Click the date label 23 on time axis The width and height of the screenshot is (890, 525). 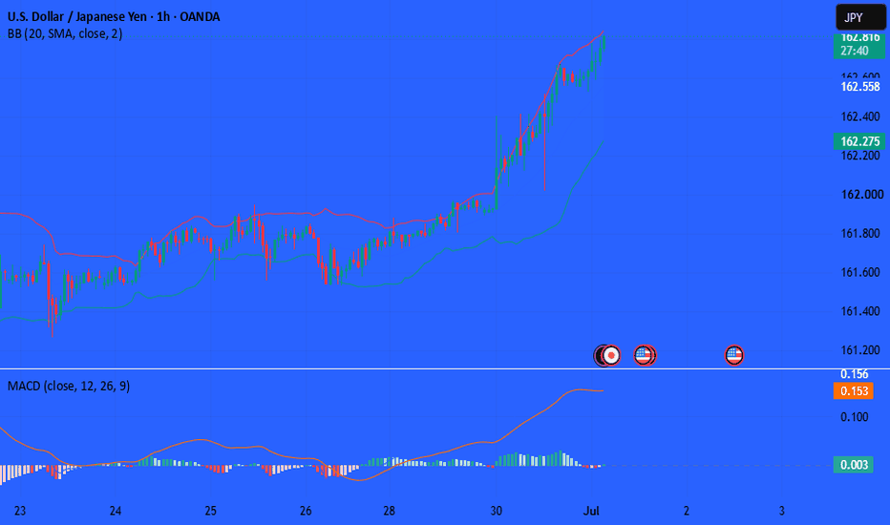click(x=20, y=511)
